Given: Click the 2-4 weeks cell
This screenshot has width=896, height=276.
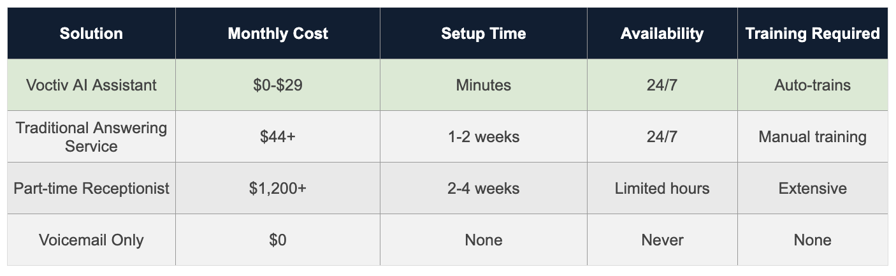Looking at the screenshot, I should [483, 188].
